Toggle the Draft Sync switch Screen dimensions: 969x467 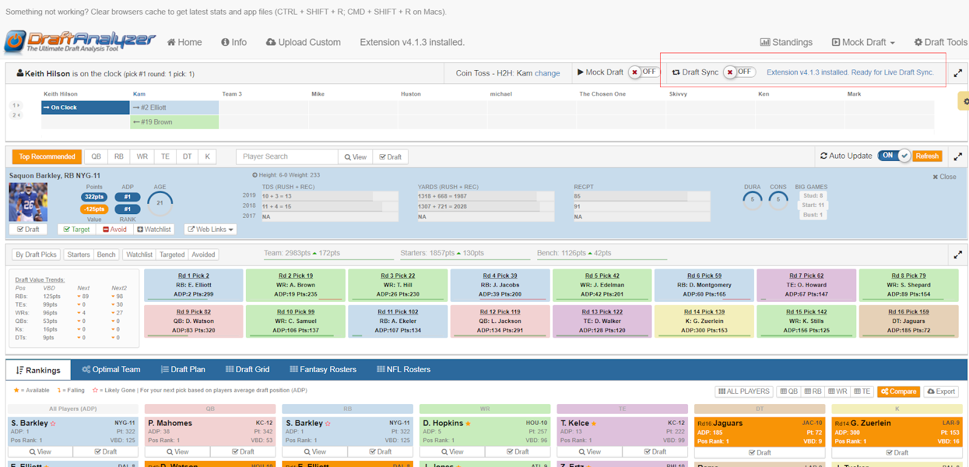739,72
